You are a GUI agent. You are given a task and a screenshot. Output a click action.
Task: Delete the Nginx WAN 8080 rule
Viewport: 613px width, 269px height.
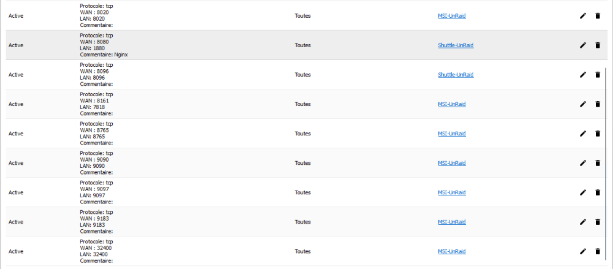pyautogui.click(x=597, y=45)
